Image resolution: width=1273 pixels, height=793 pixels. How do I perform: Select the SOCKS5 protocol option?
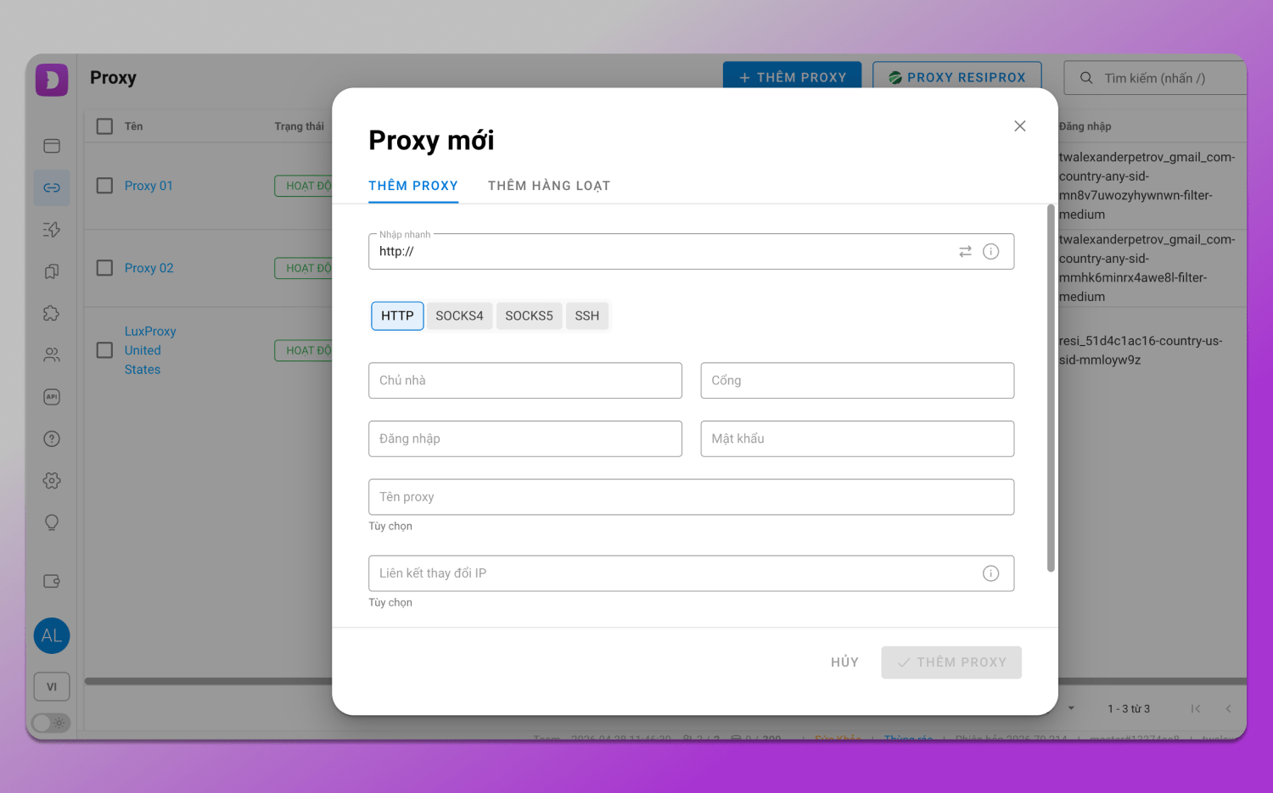tap(529, 316)
